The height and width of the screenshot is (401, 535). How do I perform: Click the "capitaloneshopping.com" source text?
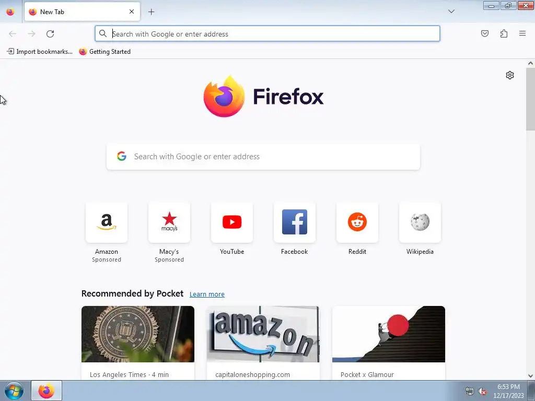(x=252, y=374)
